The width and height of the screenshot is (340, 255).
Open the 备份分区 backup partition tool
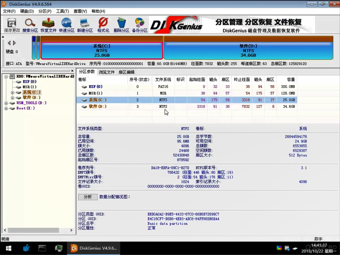140,25
